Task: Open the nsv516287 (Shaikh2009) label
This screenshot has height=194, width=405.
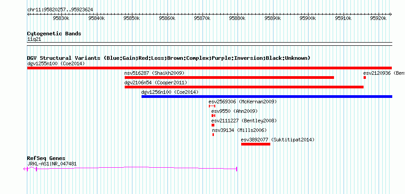Action: tap(154, 73)
